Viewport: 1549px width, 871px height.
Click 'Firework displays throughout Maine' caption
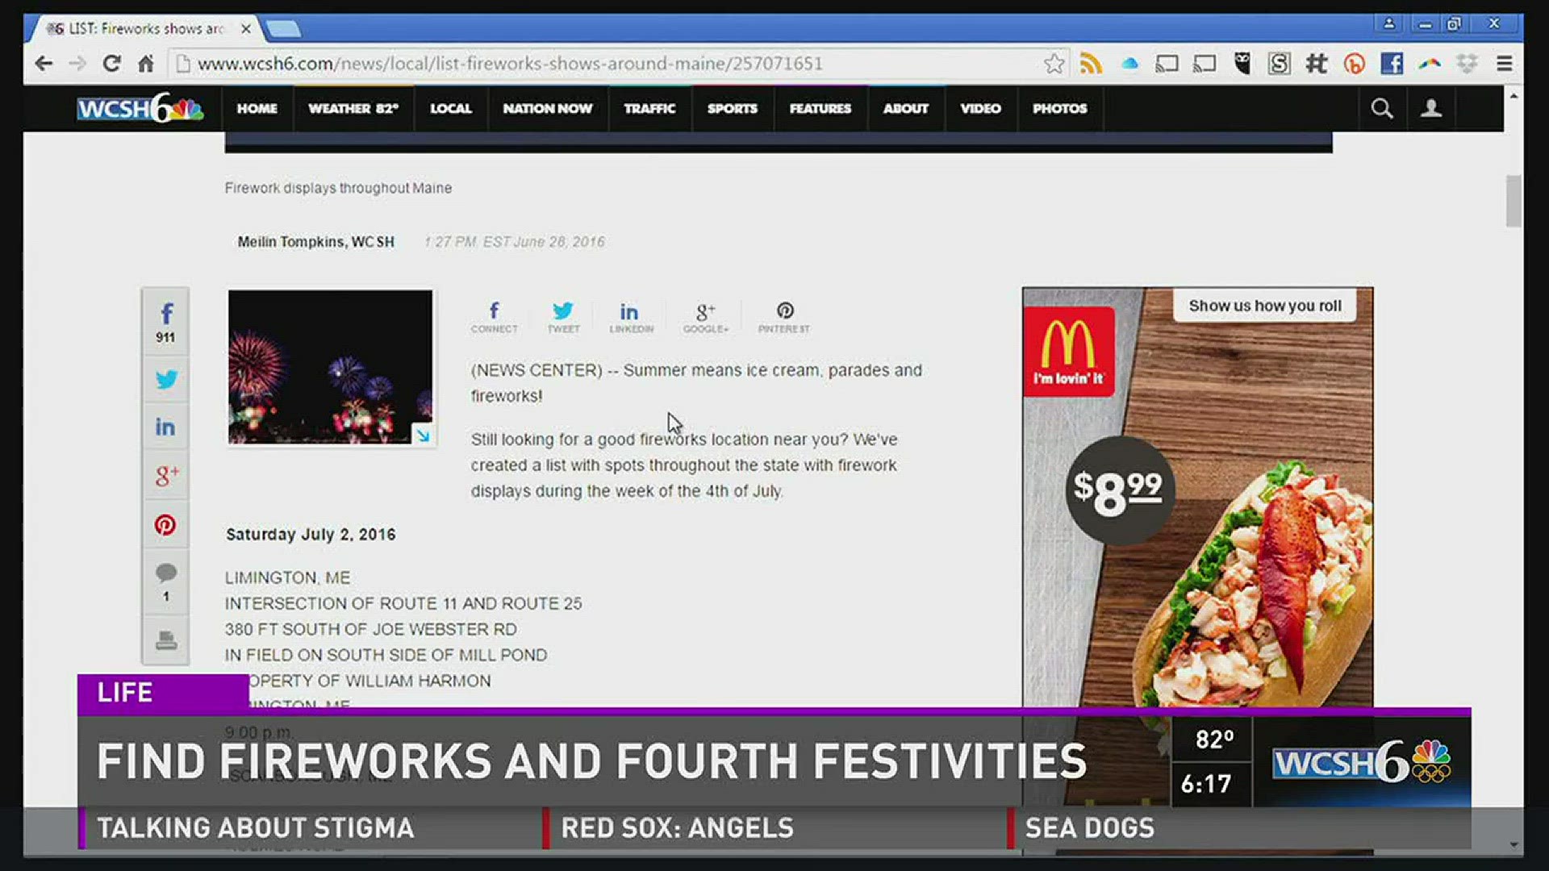click(338, 188)
